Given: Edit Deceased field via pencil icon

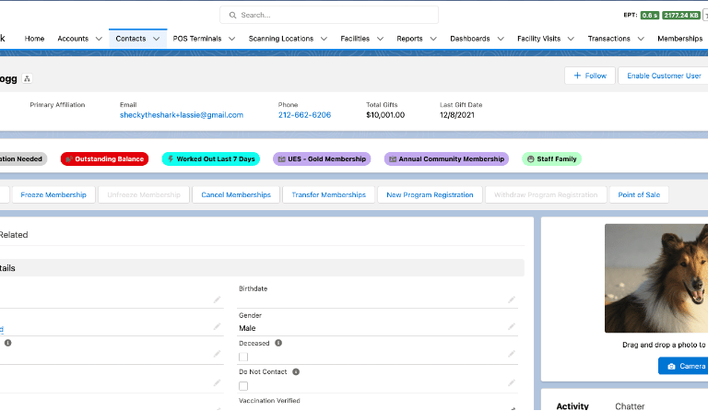Looking at the screenshot, I should (x=512, y=354).
